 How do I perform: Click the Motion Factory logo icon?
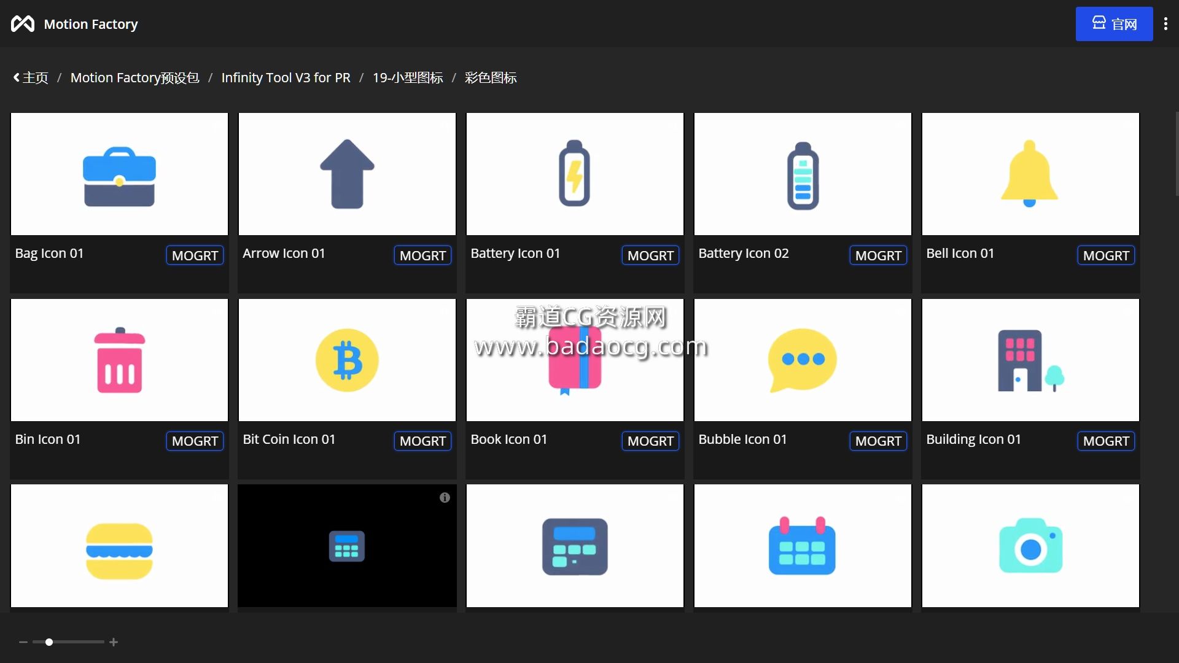(23, 24)
